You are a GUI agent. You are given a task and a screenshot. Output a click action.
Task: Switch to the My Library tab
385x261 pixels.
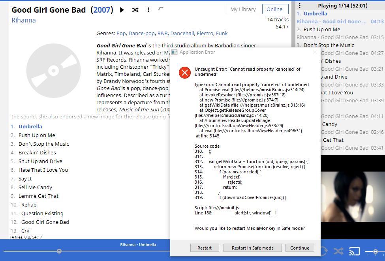(243, 9)
